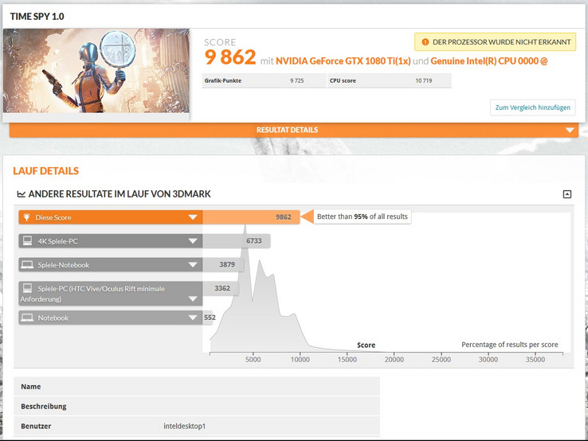This screenshot has width=588, height=441.
Task: Click the Benutzer row label
Action: (x=36, y=427)
